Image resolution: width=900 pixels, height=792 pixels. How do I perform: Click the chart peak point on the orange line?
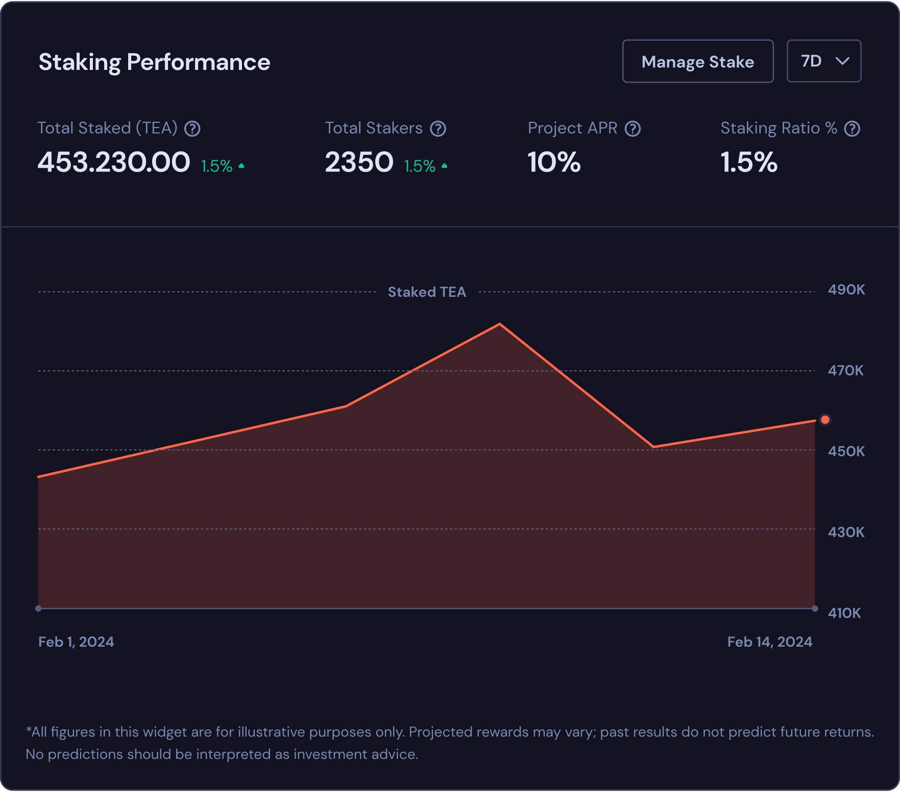[499, 324]
